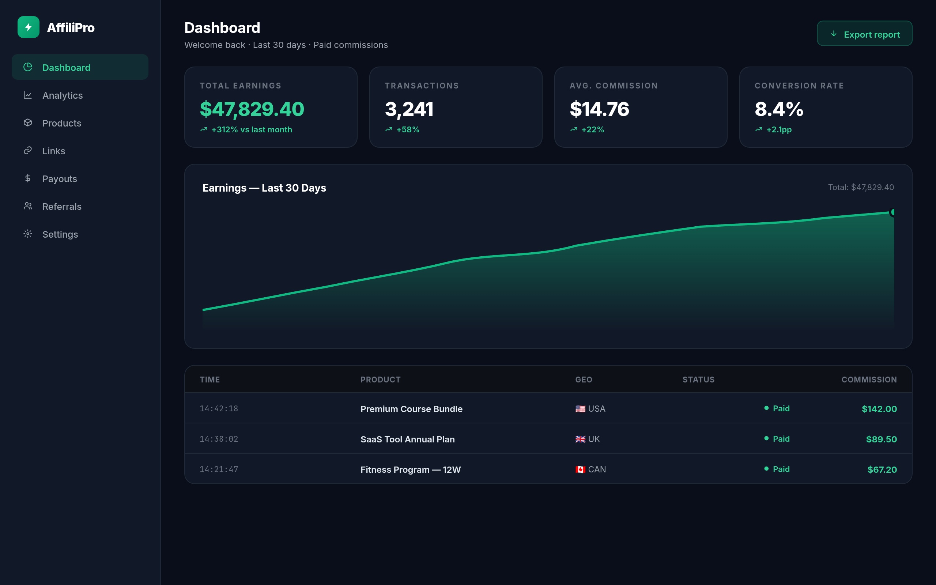Click the Avg. Commission value $14.76
The image size is (936, 585).
click(599, 109)
